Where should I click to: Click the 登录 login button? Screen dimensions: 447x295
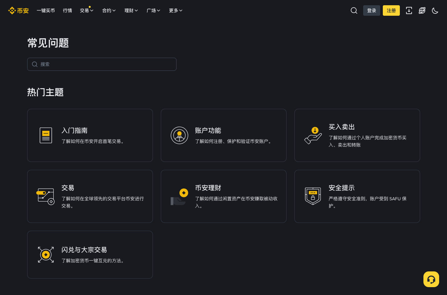pos(372,10)
